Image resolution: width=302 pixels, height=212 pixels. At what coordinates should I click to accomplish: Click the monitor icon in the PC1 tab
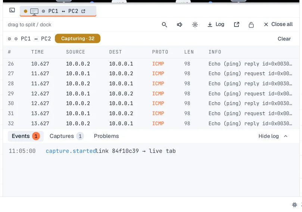(34, 12)
